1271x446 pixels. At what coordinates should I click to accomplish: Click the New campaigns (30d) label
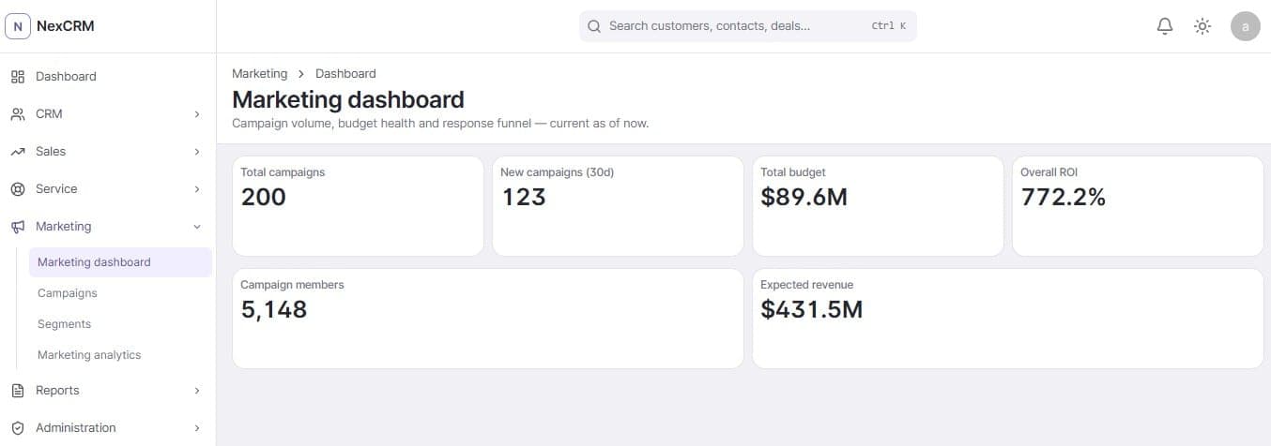click(558, 172)
